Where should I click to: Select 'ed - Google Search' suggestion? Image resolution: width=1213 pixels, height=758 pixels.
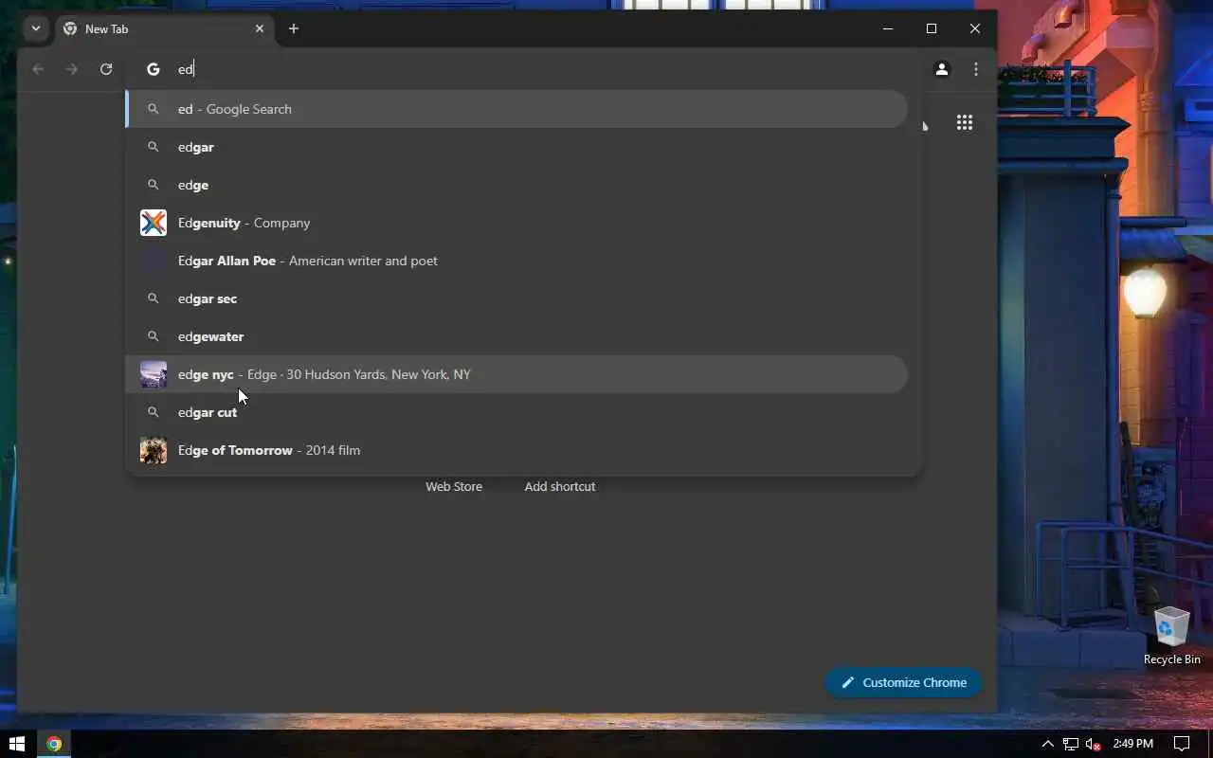pos(516,109)
